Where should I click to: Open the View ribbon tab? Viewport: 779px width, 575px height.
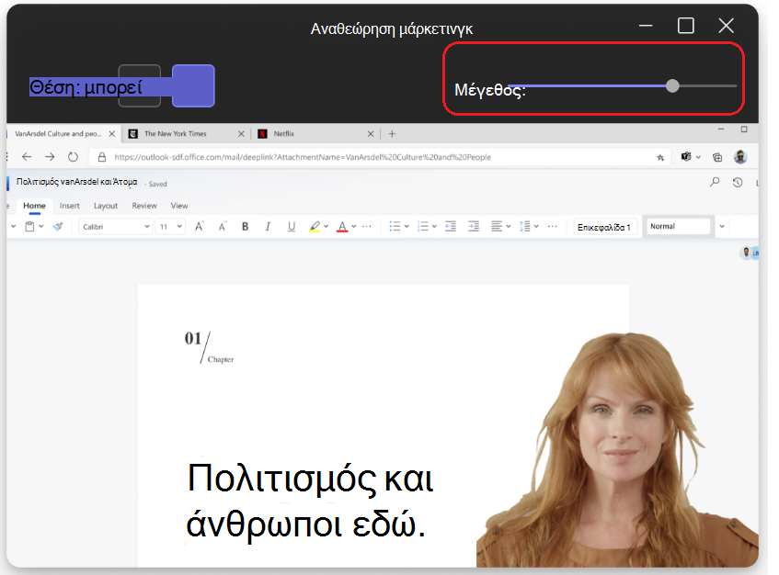tap(179, 206)
